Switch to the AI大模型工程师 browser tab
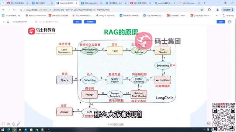This screenshot has height=132, width=236. 140,3
